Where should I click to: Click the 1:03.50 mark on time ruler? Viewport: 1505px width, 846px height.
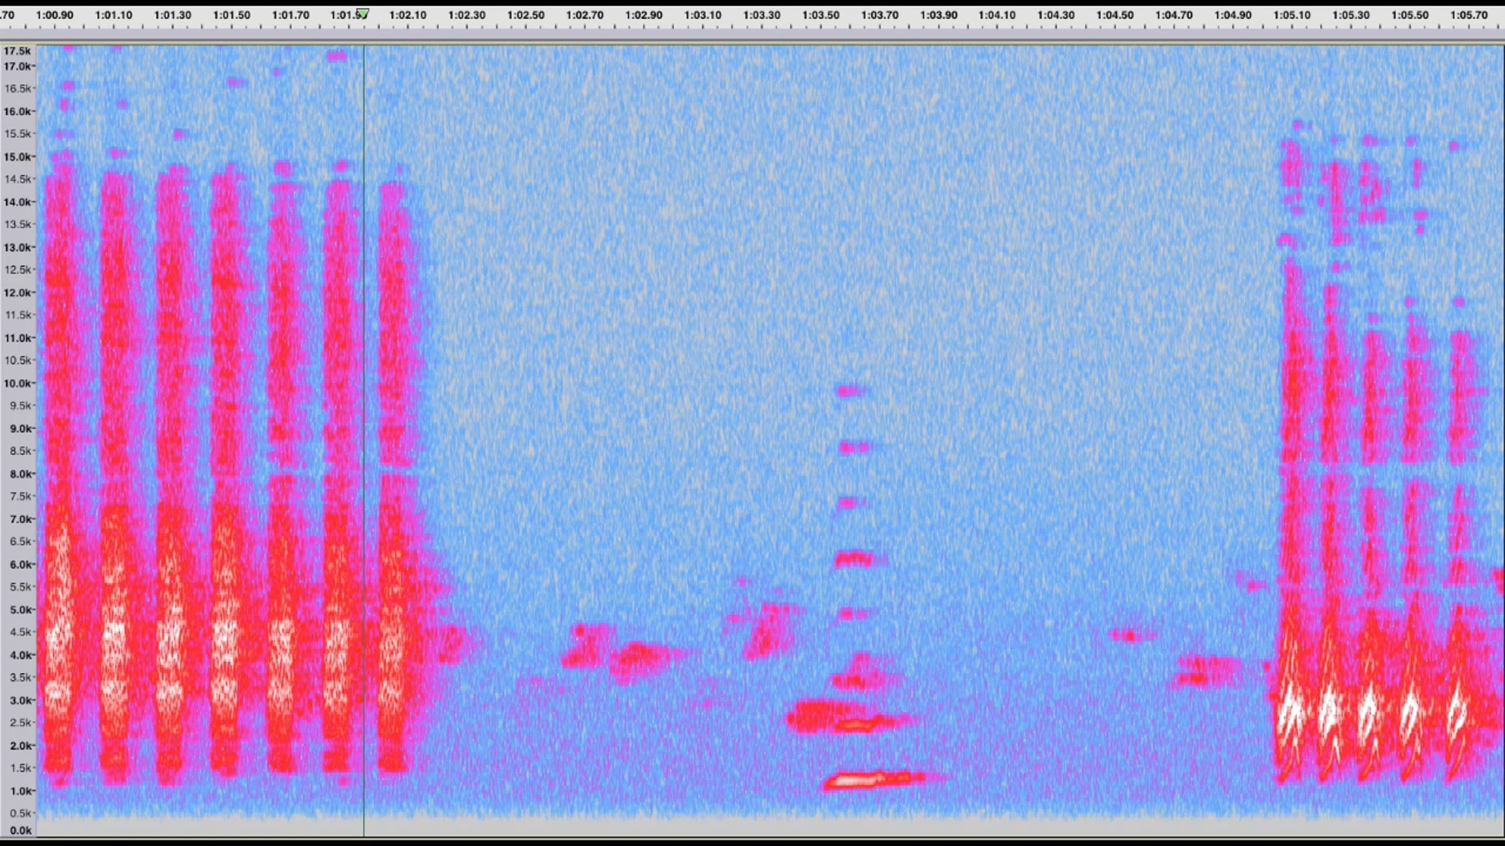point(820,15)
